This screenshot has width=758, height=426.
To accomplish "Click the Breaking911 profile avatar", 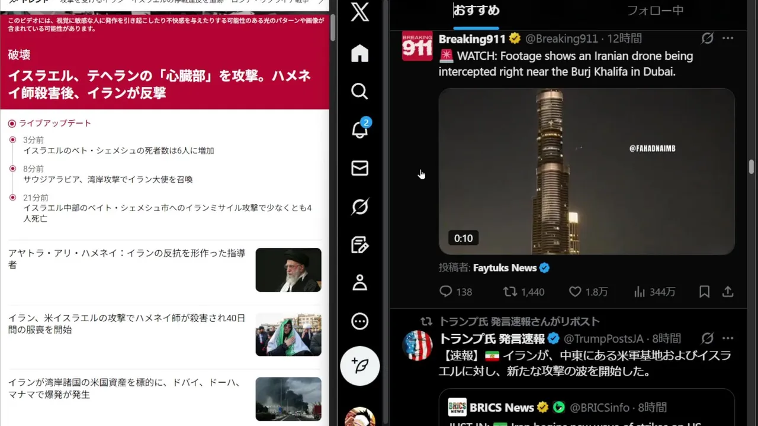I will pos(417,46).
